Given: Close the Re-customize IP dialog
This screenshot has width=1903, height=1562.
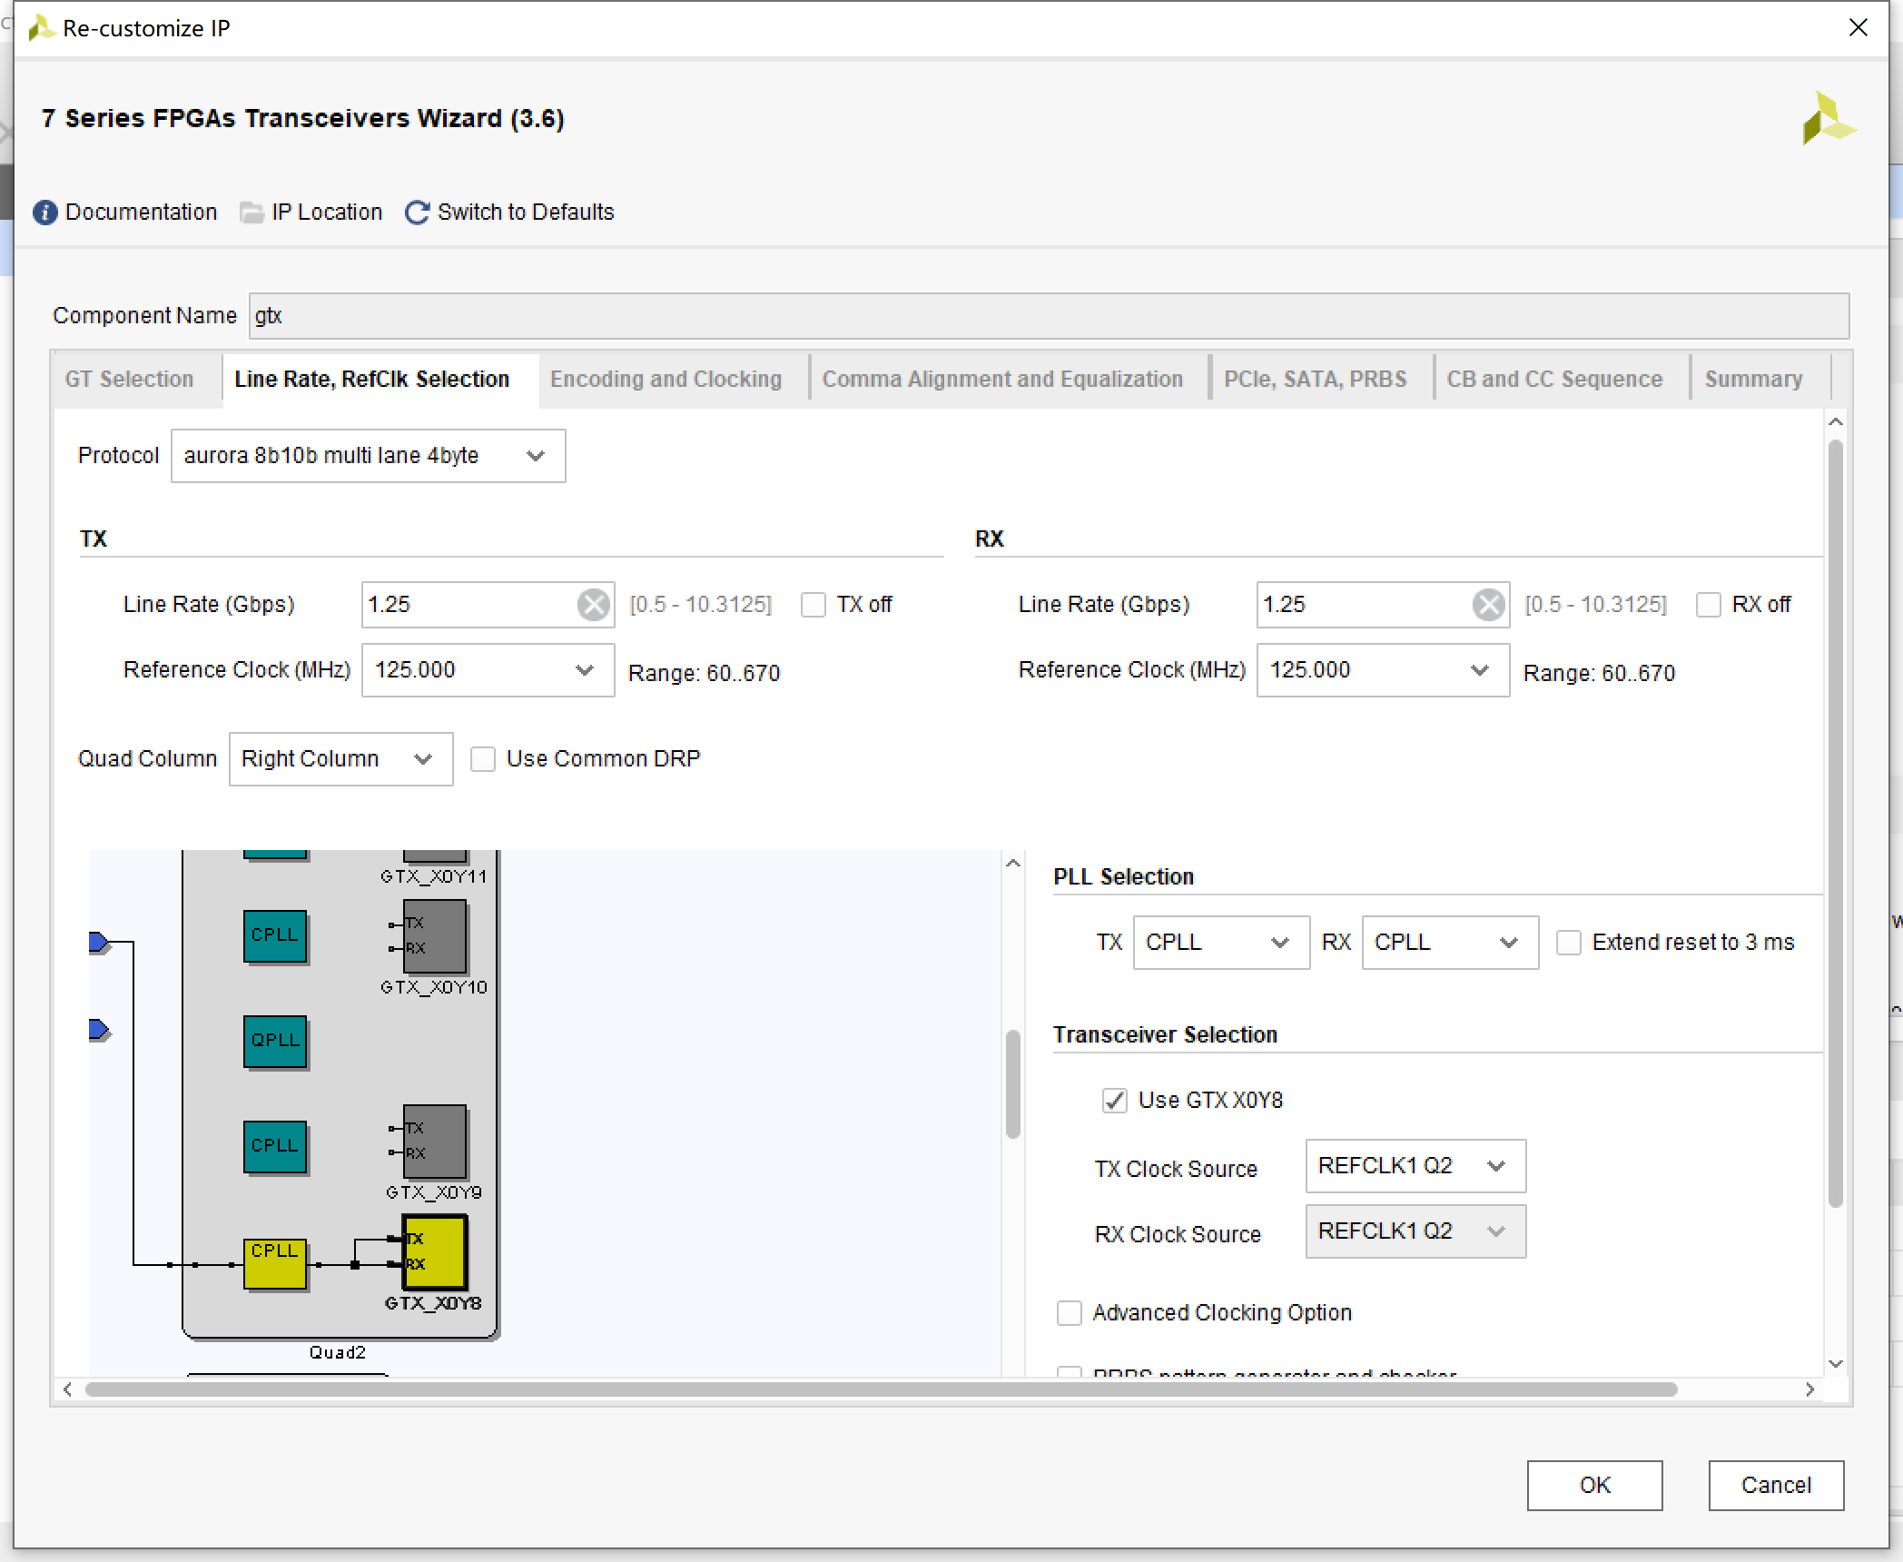Looking at the screenshot, I should [1859, 28].
